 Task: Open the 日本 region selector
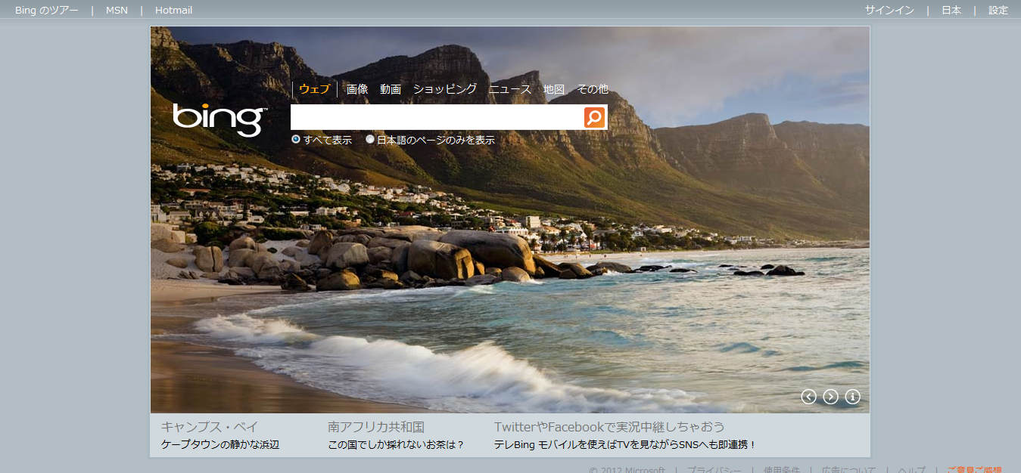tap(951, 10)
